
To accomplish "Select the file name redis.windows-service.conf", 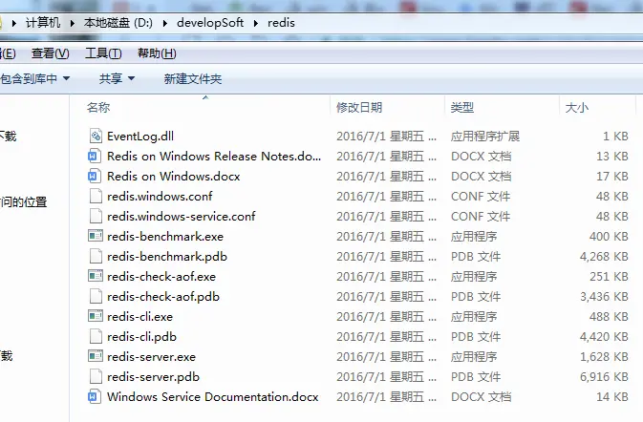I will pos(182,217).
